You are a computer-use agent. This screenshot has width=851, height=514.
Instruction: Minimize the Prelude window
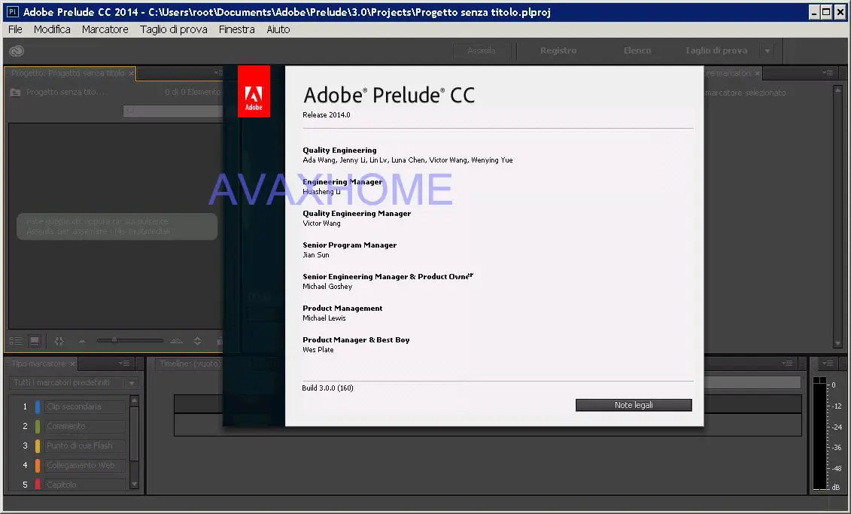[814, 12]
